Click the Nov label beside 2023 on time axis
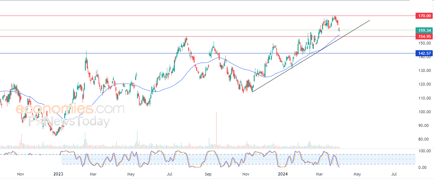Screen dimensions: 434x179 [x=21, y=174]
